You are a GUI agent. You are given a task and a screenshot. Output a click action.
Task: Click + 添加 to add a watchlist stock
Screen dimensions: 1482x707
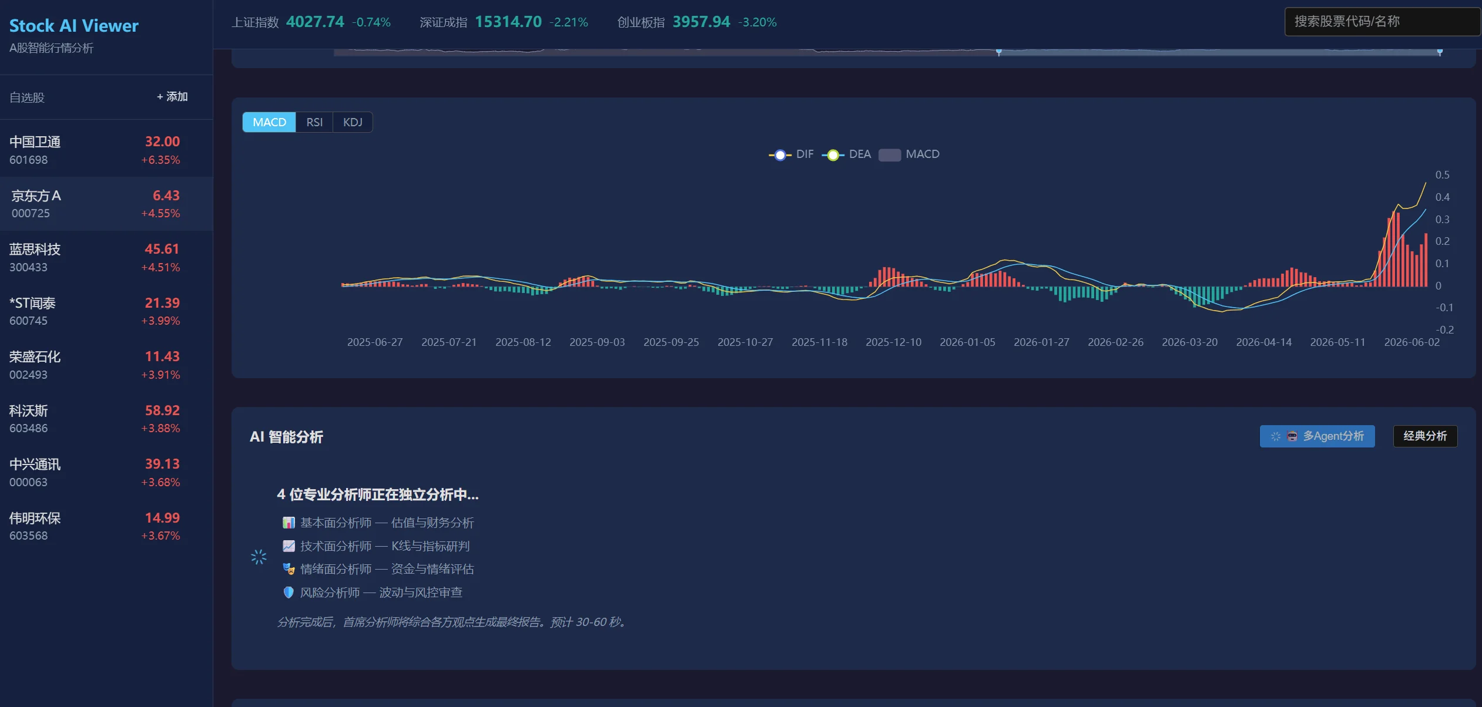pos(172,97)
